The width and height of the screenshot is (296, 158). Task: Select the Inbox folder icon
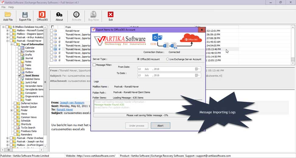[23, 68]
